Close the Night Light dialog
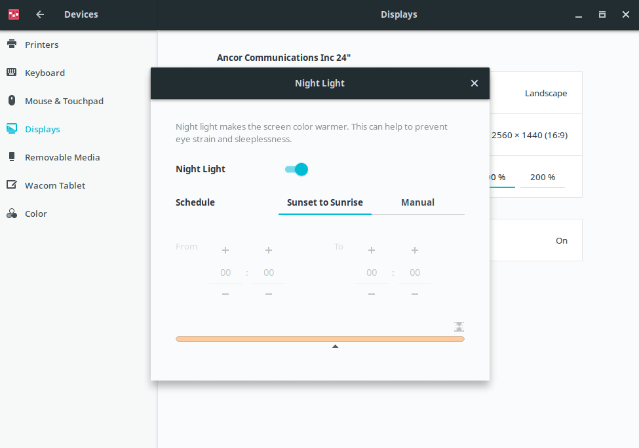Viewport: 639px width, 448px height. point(474,83)
